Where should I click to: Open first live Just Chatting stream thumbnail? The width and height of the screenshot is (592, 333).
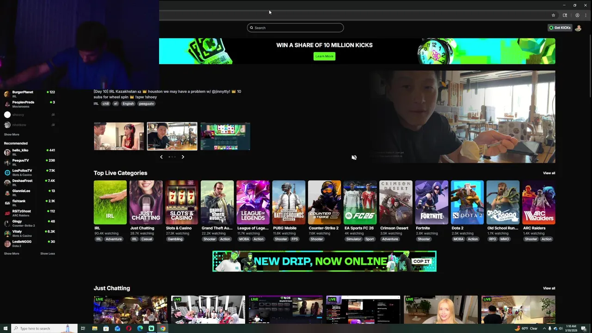(130, 310)
